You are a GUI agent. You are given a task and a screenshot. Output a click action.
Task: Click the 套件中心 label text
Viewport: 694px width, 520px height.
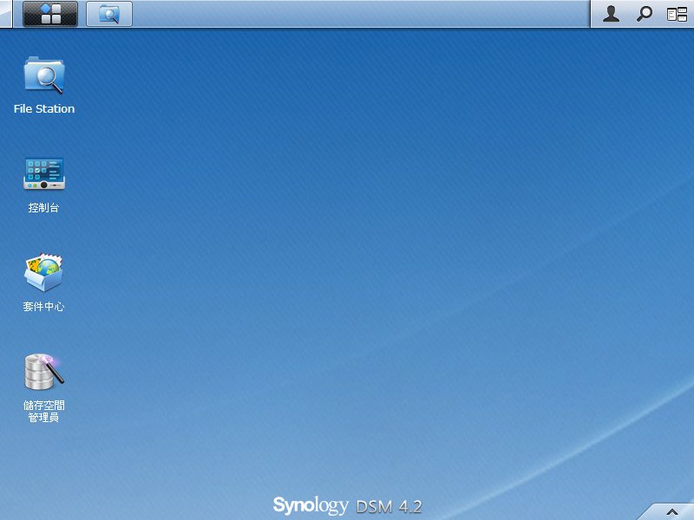[x=43, y=307]
